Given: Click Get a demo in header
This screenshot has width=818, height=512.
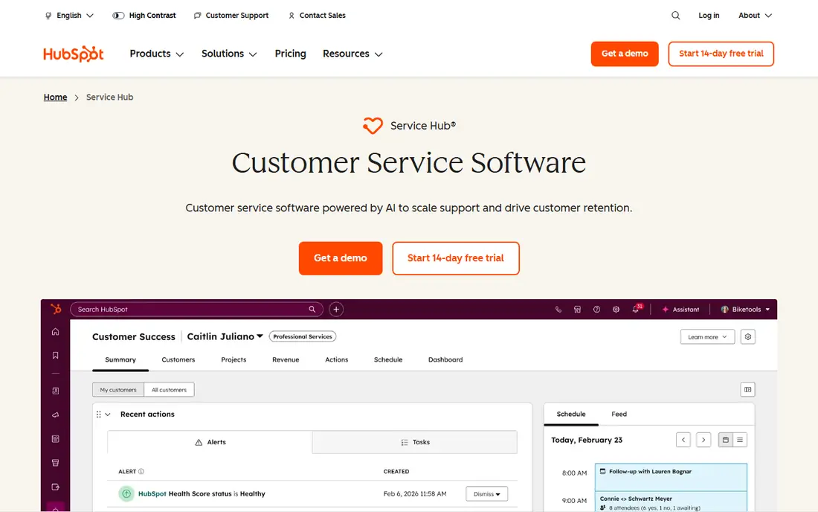Looking at the screenshot, I should point(625,54).
